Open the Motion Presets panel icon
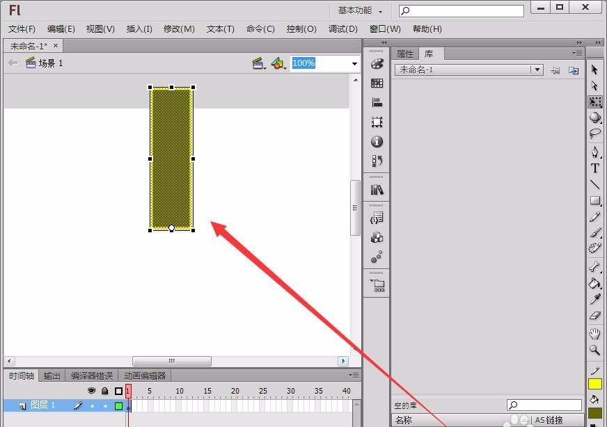Screen dimensions: 607x427 pos(377,257)
